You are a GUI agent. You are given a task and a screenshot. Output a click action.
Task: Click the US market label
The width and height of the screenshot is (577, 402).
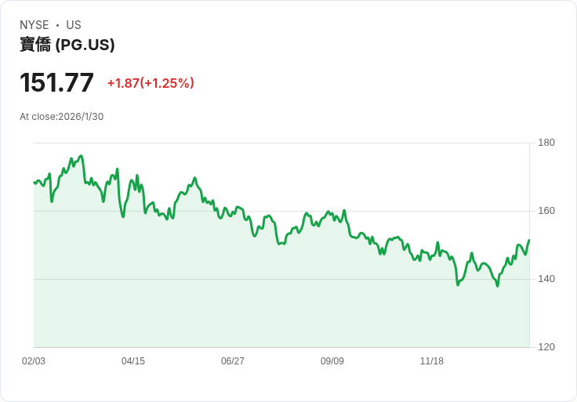coord(74,25)
